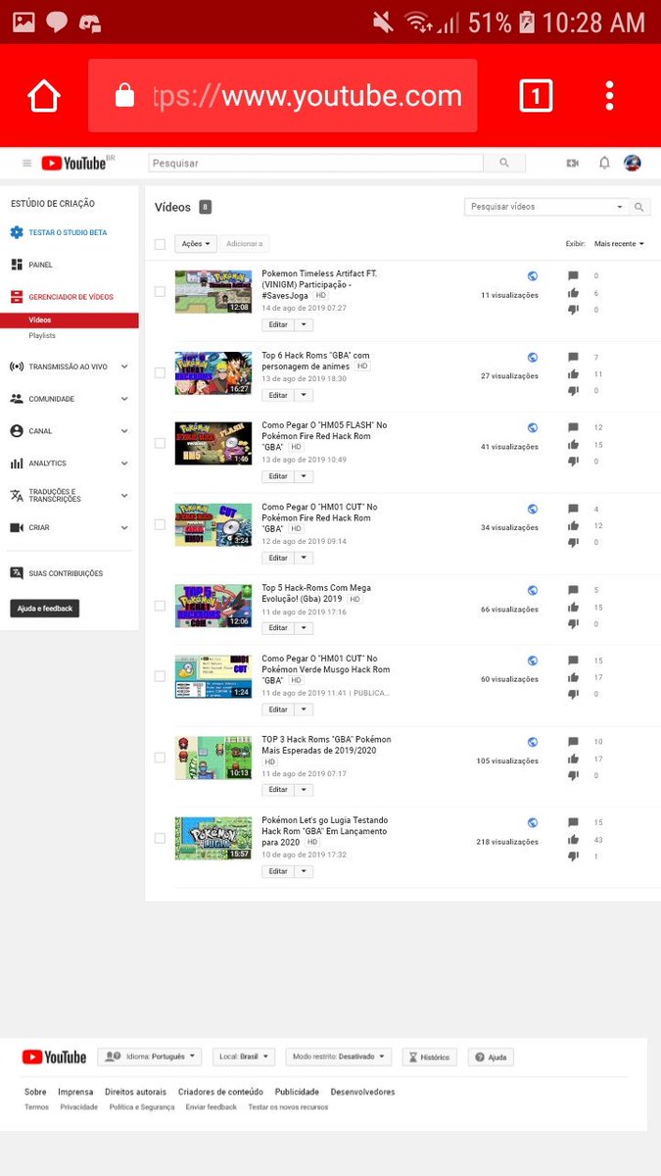
Task: Click the search magnifier button in the header
Action: [504, 163]
